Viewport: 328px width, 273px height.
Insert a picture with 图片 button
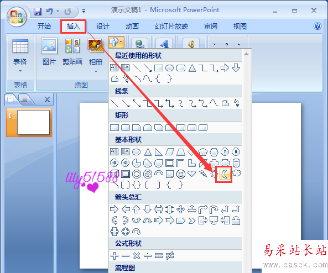[49, 52]
